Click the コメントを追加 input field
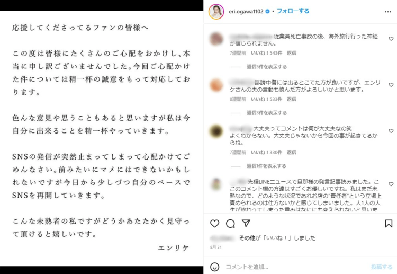Viewport: 397px width, 274px height. pyautogui.click(x=295, y=267)
